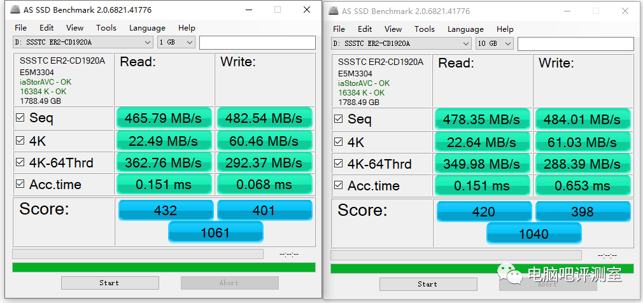Minimize the left AS SSD window
Image resolution: width=643 pixels, height=303 pixels.
(249, 10)
